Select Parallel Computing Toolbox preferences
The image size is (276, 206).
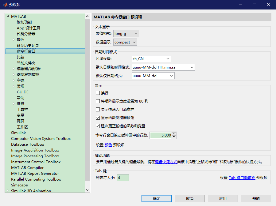[x=36, y=179]
